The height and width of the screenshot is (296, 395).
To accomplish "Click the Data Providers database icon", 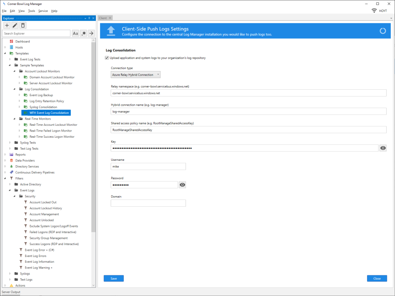I will click(x=12, y=160).
